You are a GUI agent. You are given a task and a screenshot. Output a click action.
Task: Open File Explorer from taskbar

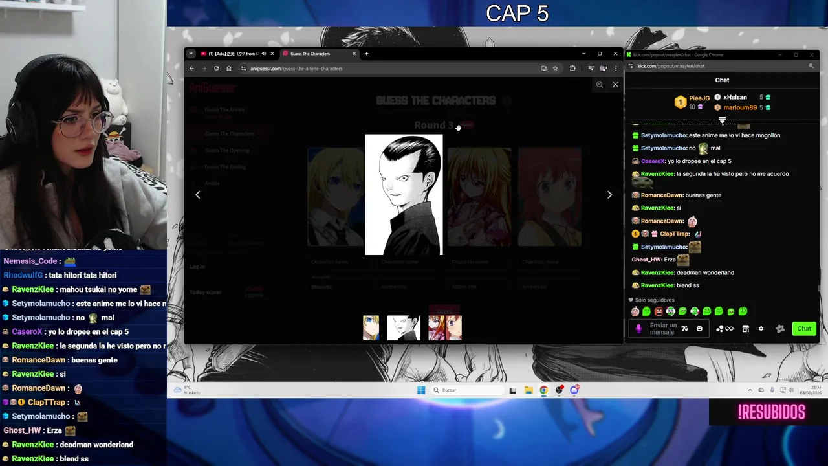(528, 390)
